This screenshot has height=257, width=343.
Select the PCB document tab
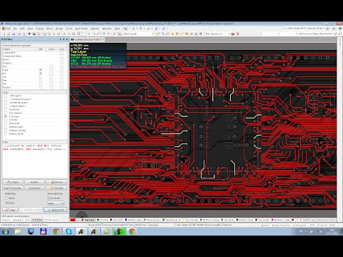(x=87, y=39)
